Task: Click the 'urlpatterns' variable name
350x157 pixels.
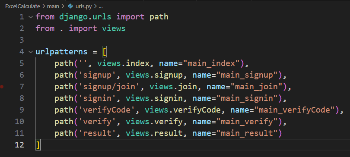Action: coord(61,52)
